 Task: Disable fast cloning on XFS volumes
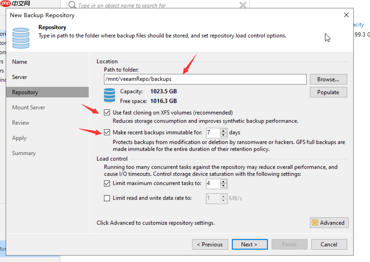[107, 112]
